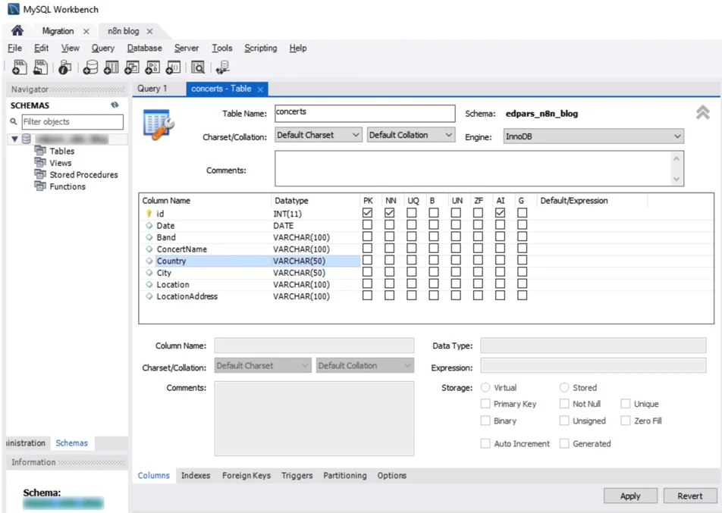The width and height of the screenshot is (722, 513).
Task: Click the Revert button
Action: click(x=690, y=496)
